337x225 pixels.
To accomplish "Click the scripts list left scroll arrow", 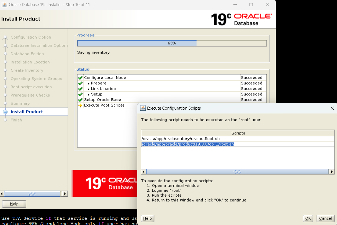I will [x=144, y=172].
